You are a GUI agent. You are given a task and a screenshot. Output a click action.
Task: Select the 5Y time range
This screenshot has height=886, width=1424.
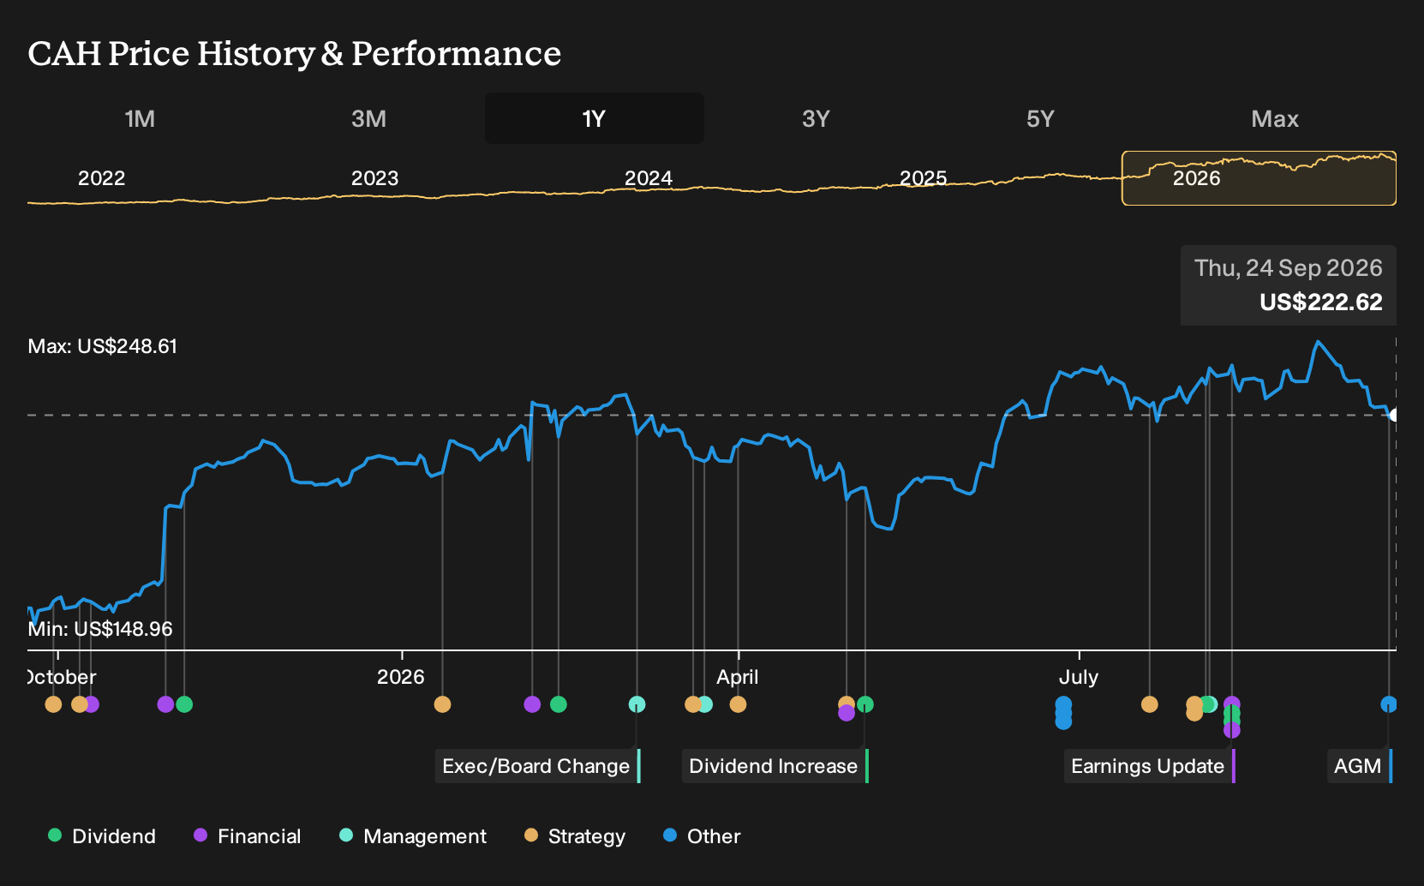pos(1040,118)
